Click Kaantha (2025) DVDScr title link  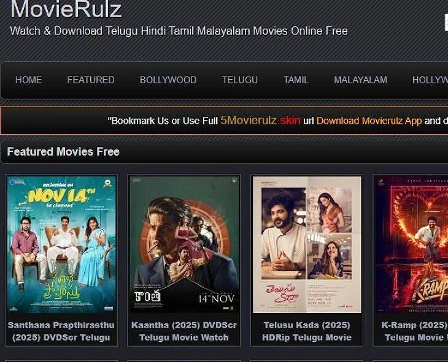(x=184, y=331)
